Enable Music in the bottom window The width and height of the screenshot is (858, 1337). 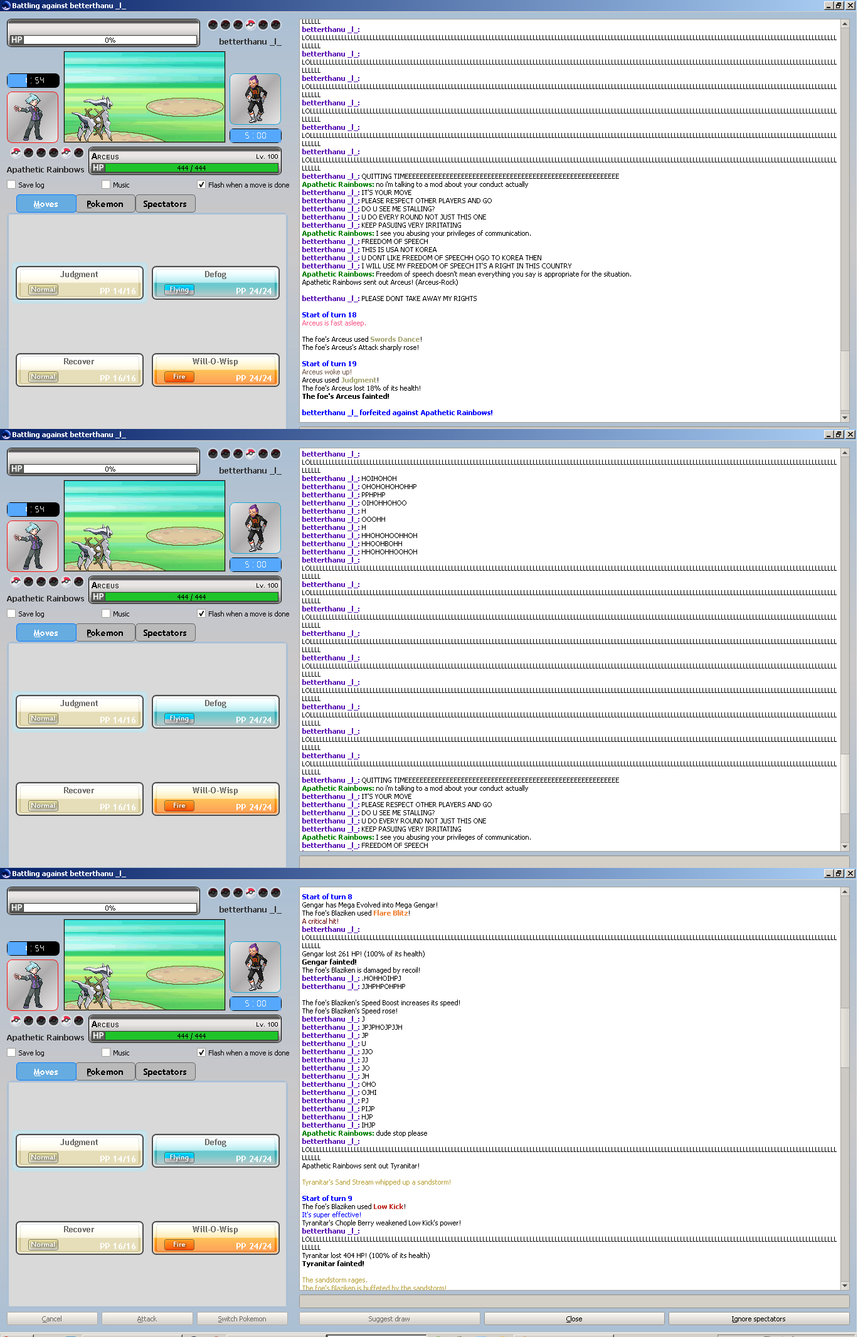[106, 1053]
